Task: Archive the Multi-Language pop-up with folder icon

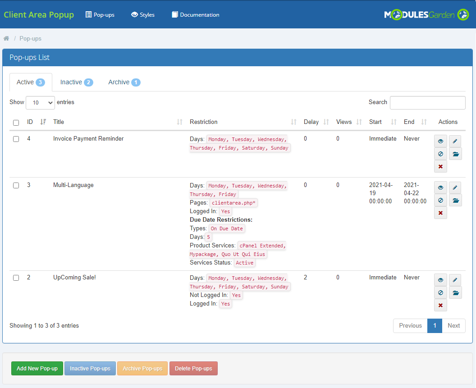Action: [455, 201]
